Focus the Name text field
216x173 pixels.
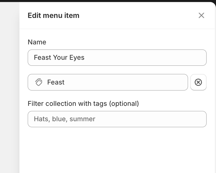[117, 58]
